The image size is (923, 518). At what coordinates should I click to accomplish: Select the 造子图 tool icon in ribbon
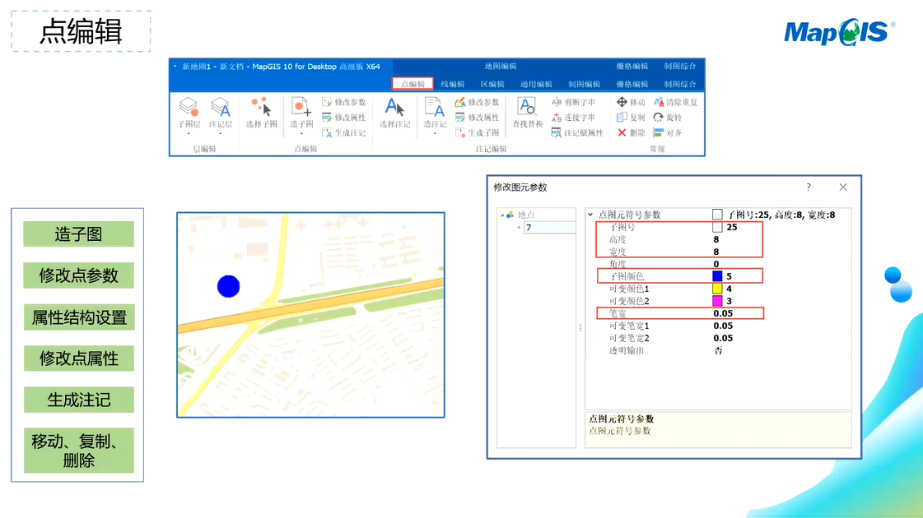tap(301, 106)
